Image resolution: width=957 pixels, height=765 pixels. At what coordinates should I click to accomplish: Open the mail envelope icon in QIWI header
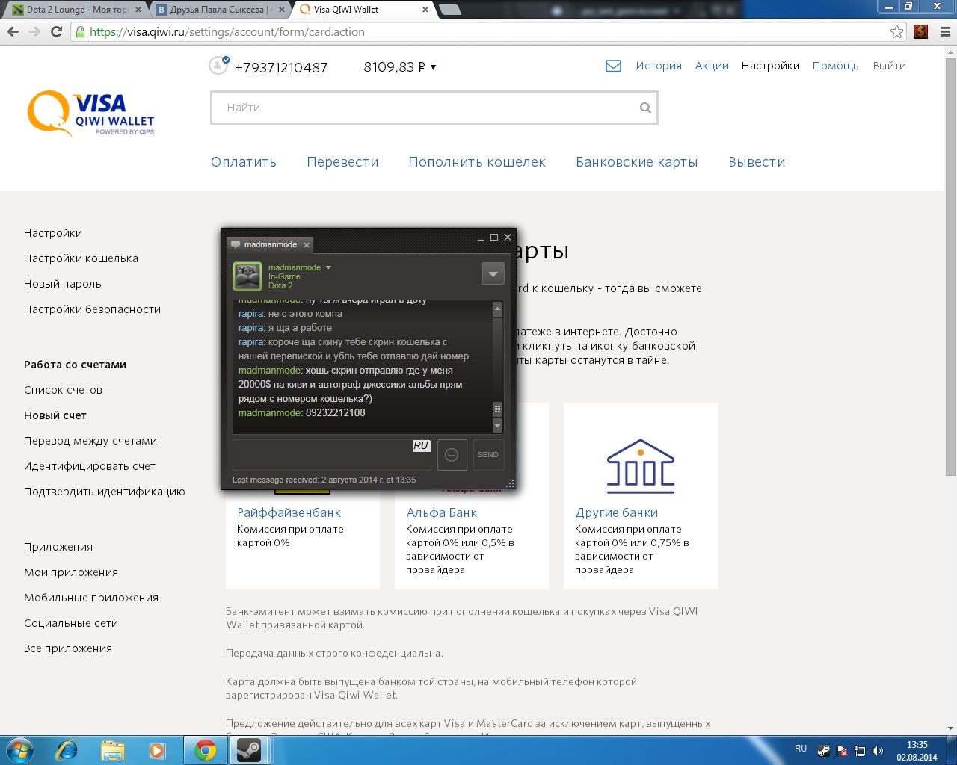pyautogui.click(x=613, y=66)
